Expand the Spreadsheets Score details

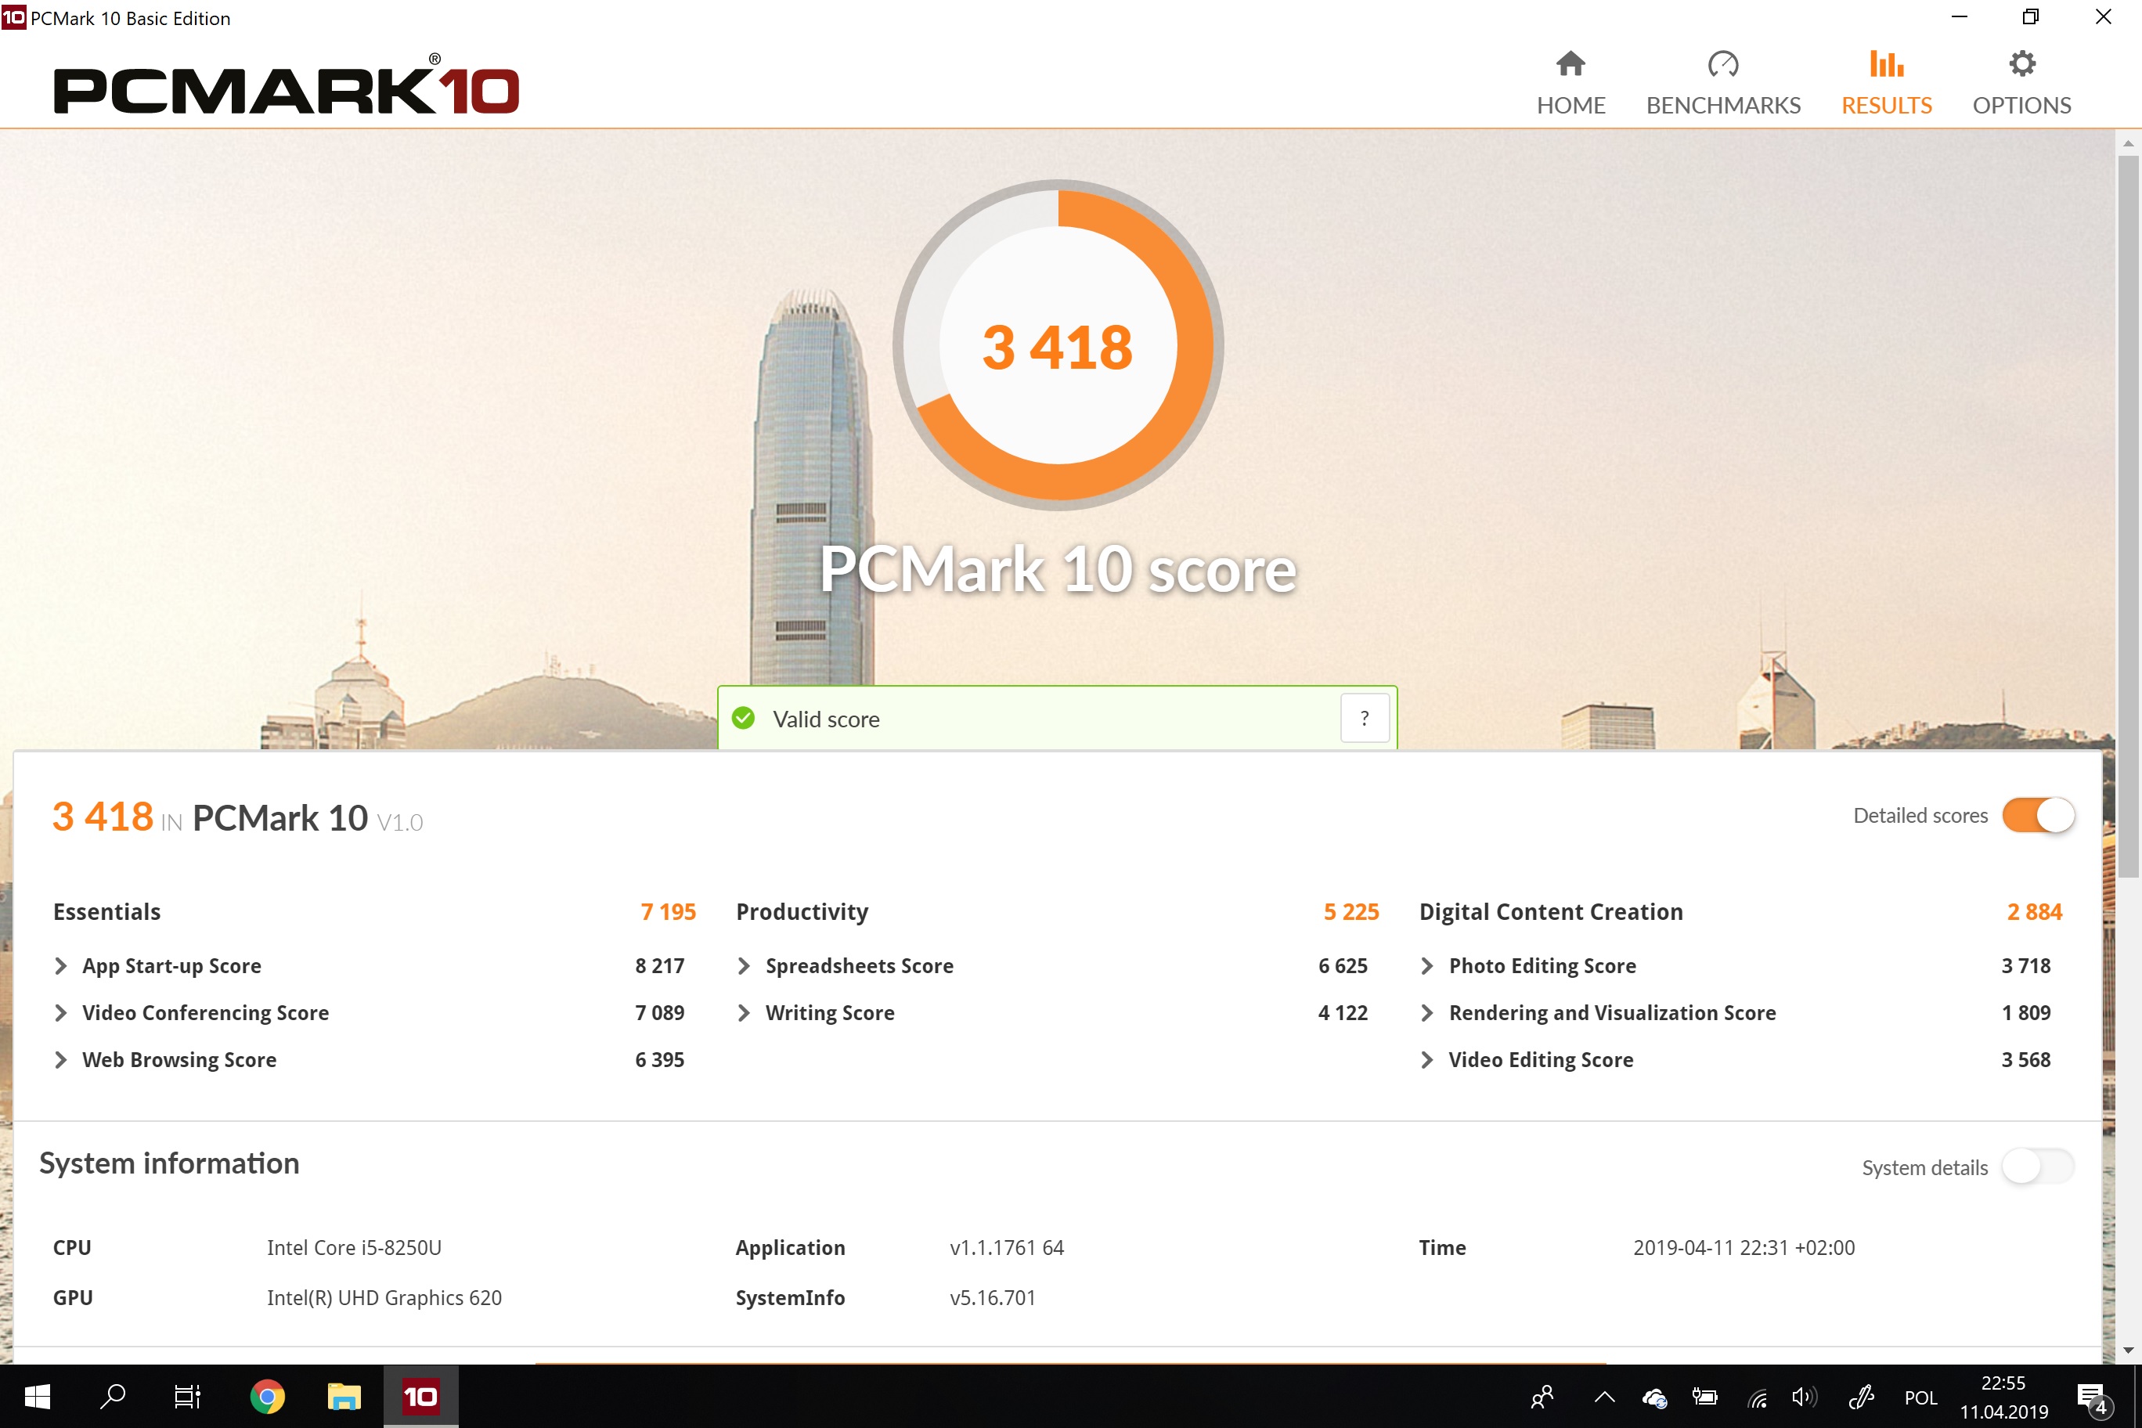pos(744,965)
